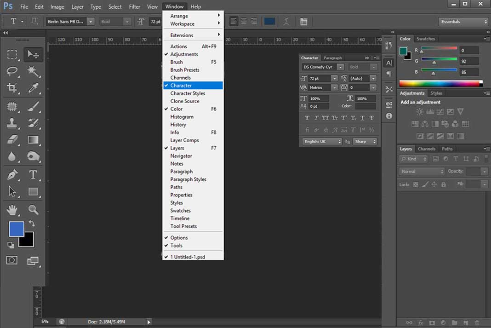Select the Horizontal Type tool
The height and width of the screenshot is (328, 491).
pos(33,175)
